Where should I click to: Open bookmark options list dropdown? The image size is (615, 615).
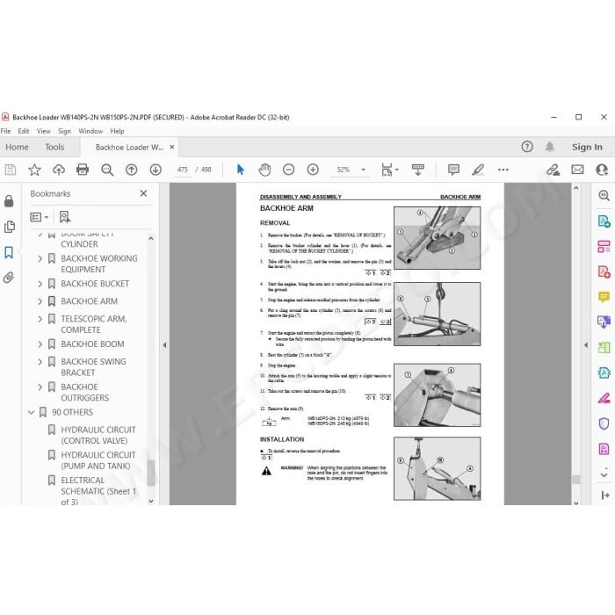tap(40, 217)
